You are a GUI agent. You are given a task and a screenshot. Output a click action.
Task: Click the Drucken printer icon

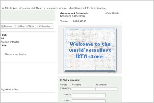[x=2, y=26]
